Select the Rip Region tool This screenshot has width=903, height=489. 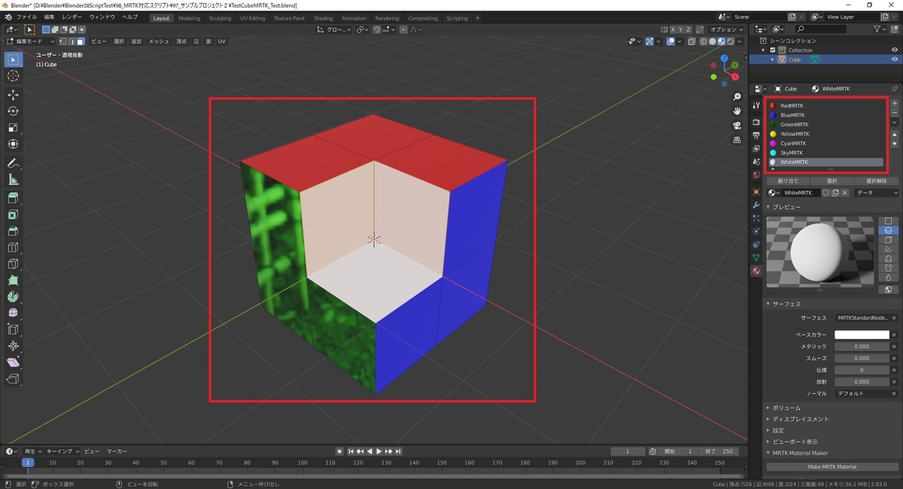(x=13, y=379)
